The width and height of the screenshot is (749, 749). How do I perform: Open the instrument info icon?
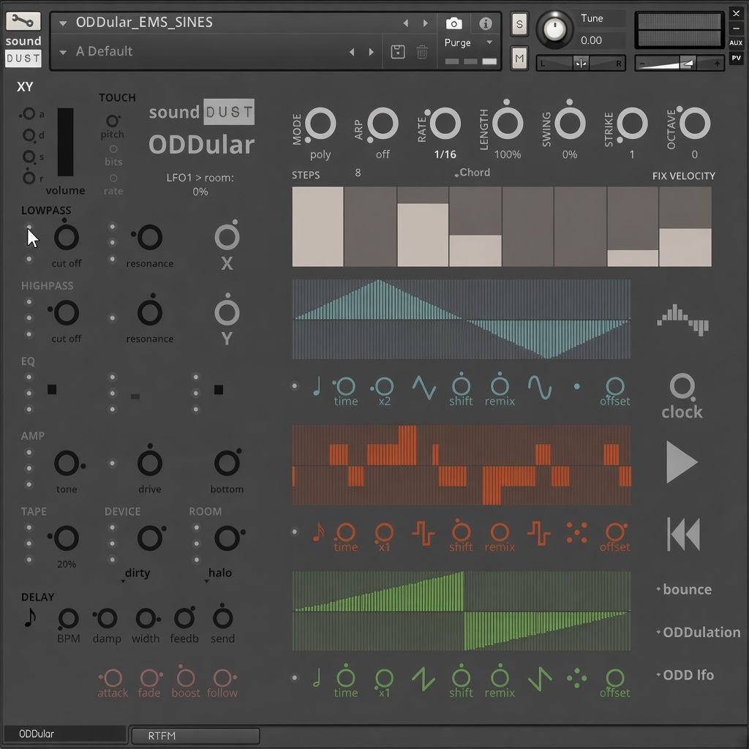click(486, 23)
